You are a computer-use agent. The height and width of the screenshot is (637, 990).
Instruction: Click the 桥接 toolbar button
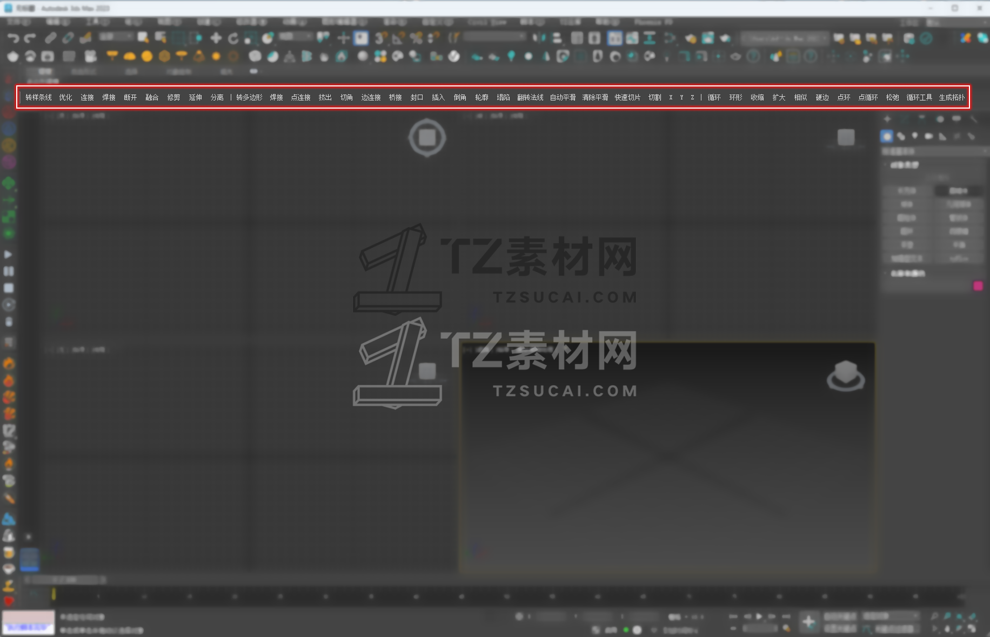point(396,98)
